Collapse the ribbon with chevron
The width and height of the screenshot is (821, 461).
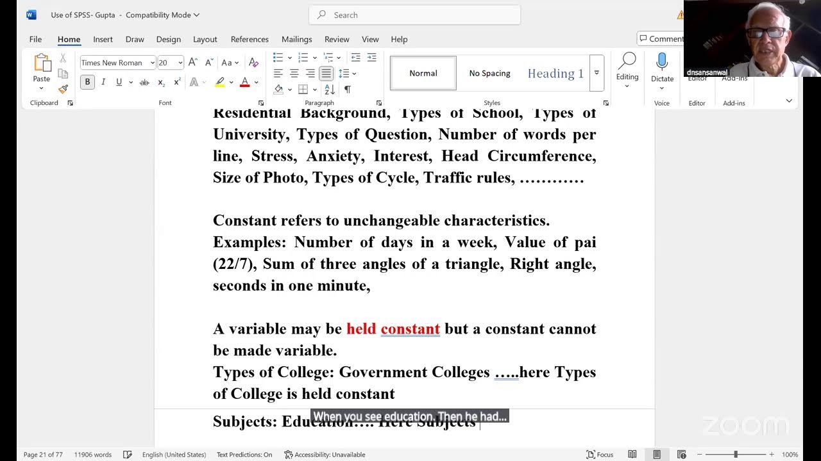[789, 101]
